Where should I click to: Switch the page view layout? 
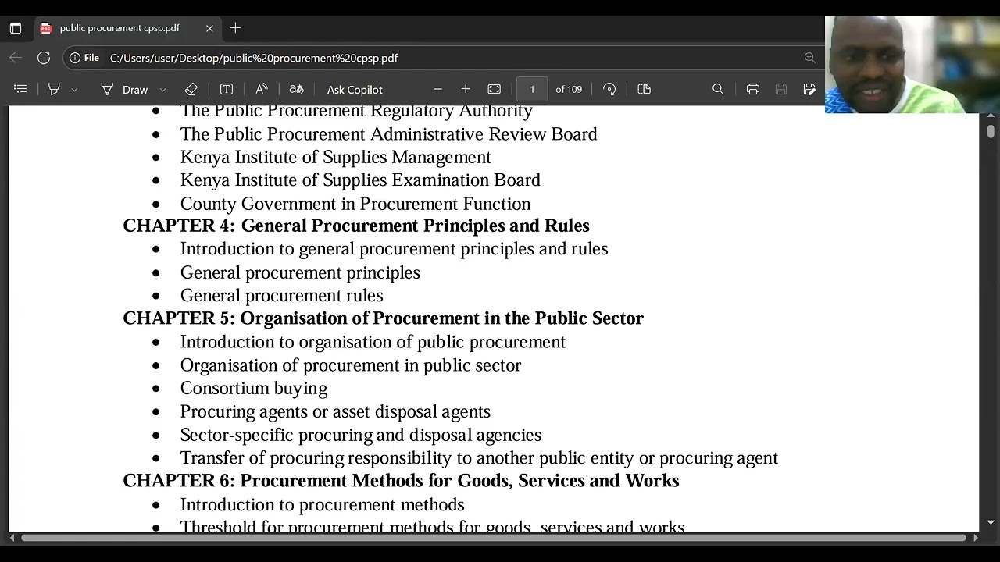click(644, 89)
